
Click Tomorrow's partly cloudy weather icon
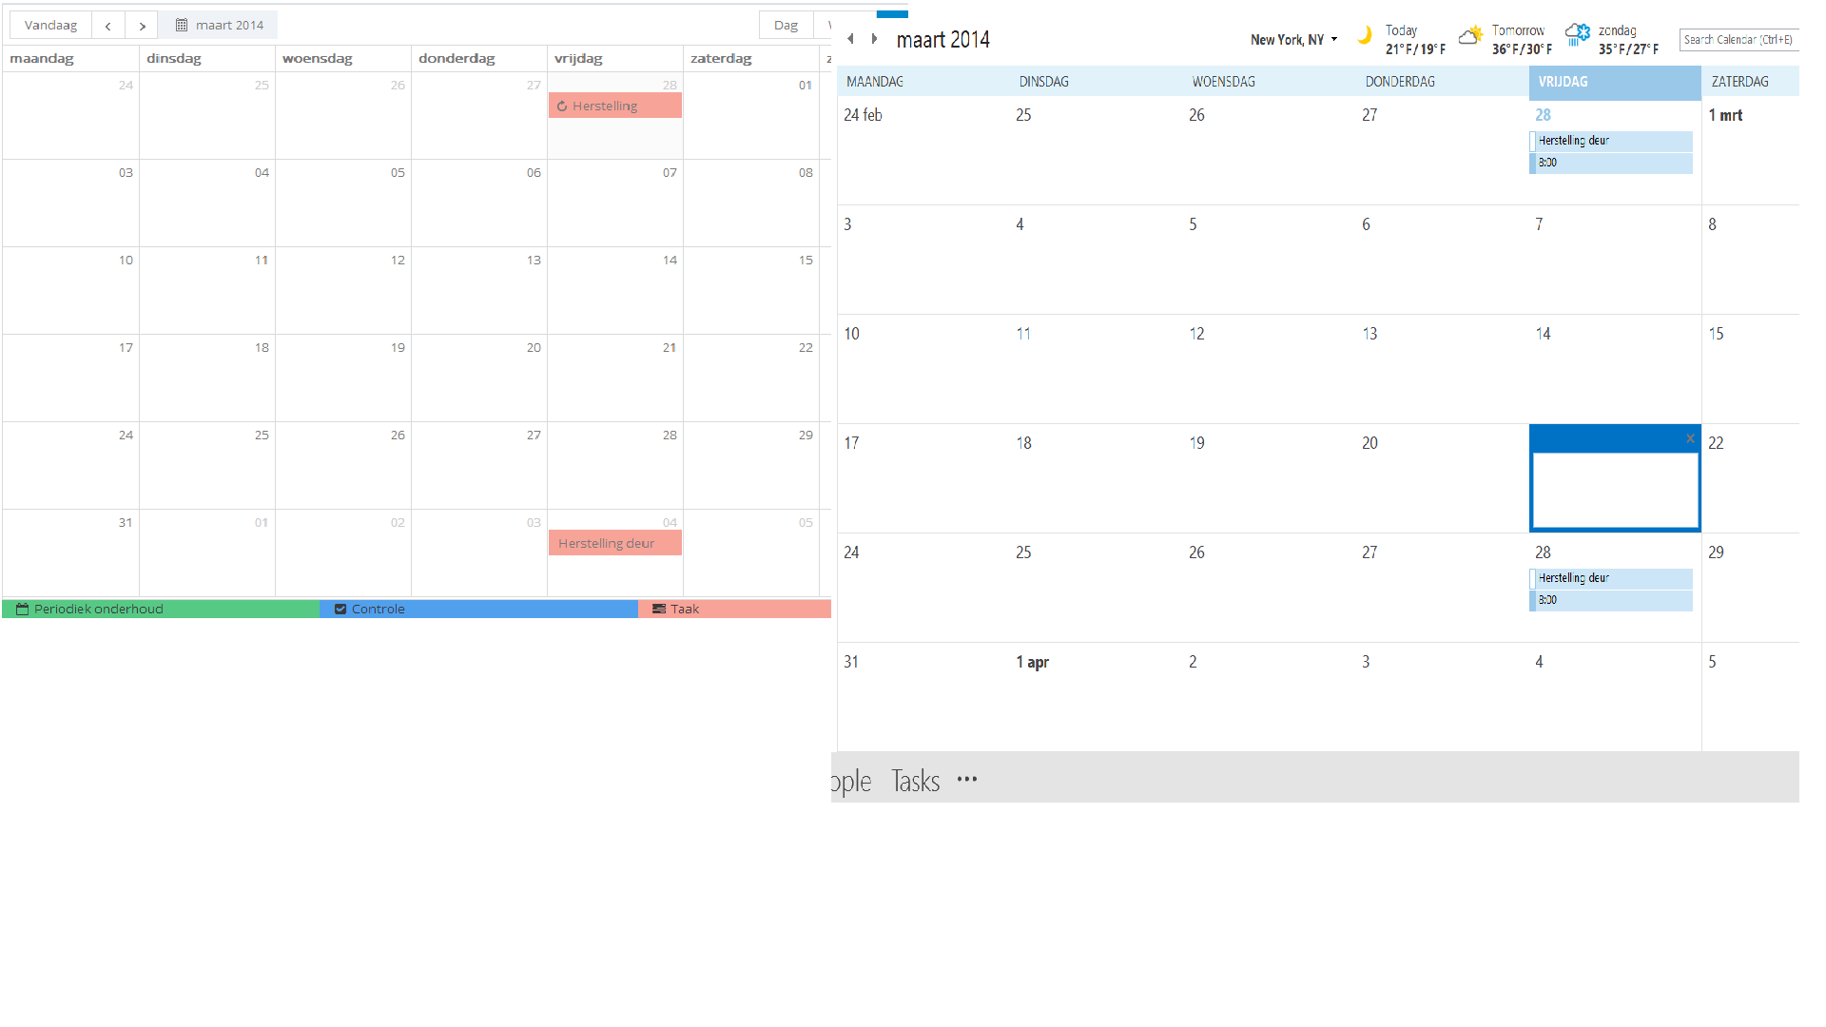pos(1470,36)
